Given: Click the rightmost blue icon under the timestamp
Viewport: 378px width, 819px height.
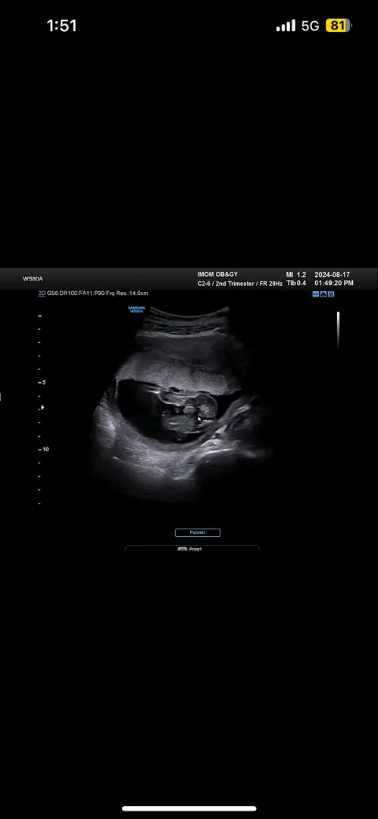Looking at the screenshot, I should (x=331, y=294).
